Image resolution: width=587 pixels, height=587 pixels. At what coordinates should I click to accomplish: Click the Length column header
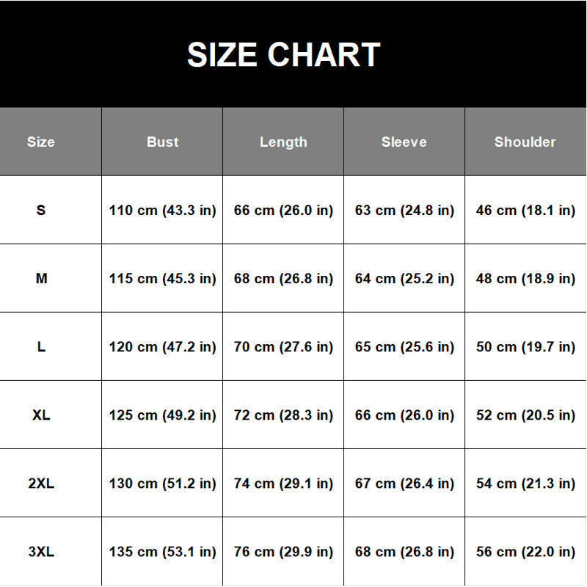[x=283, y=142]
